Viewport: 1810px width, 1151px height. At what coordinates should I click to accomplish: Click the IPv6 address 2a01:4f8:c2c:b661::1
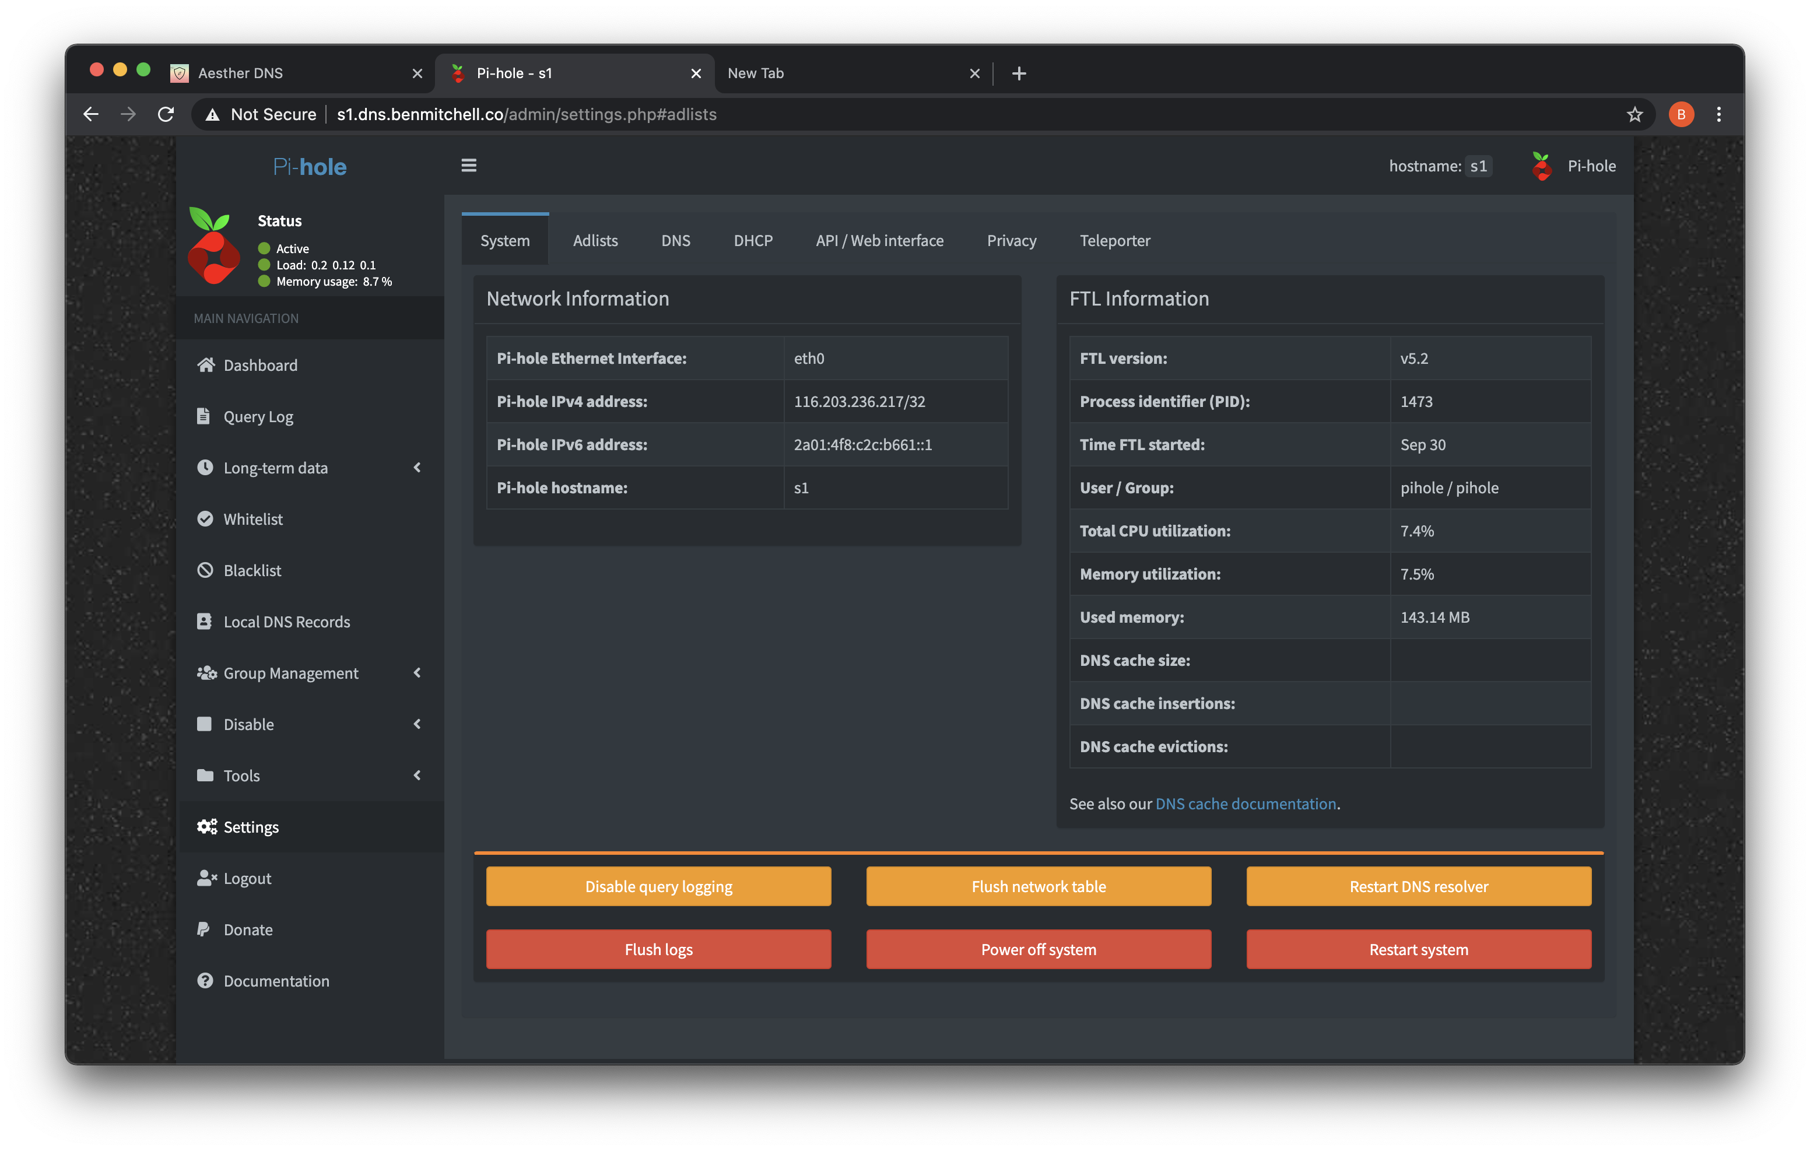click(x=863, y=444)
